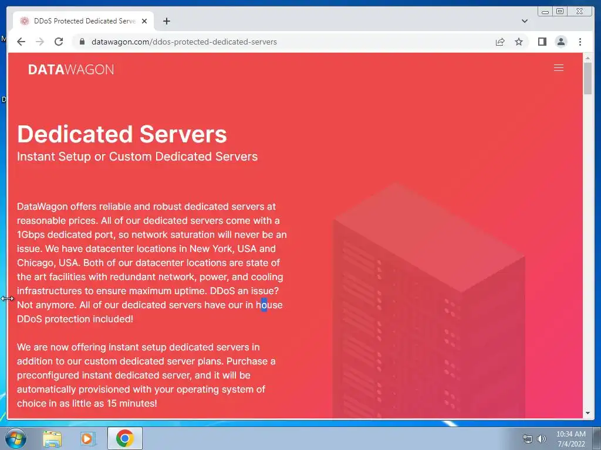Open Windows Explorer from the taskbar
Image resolution: width=601 pixels, height=450 pixels.
tap(52, 438)
